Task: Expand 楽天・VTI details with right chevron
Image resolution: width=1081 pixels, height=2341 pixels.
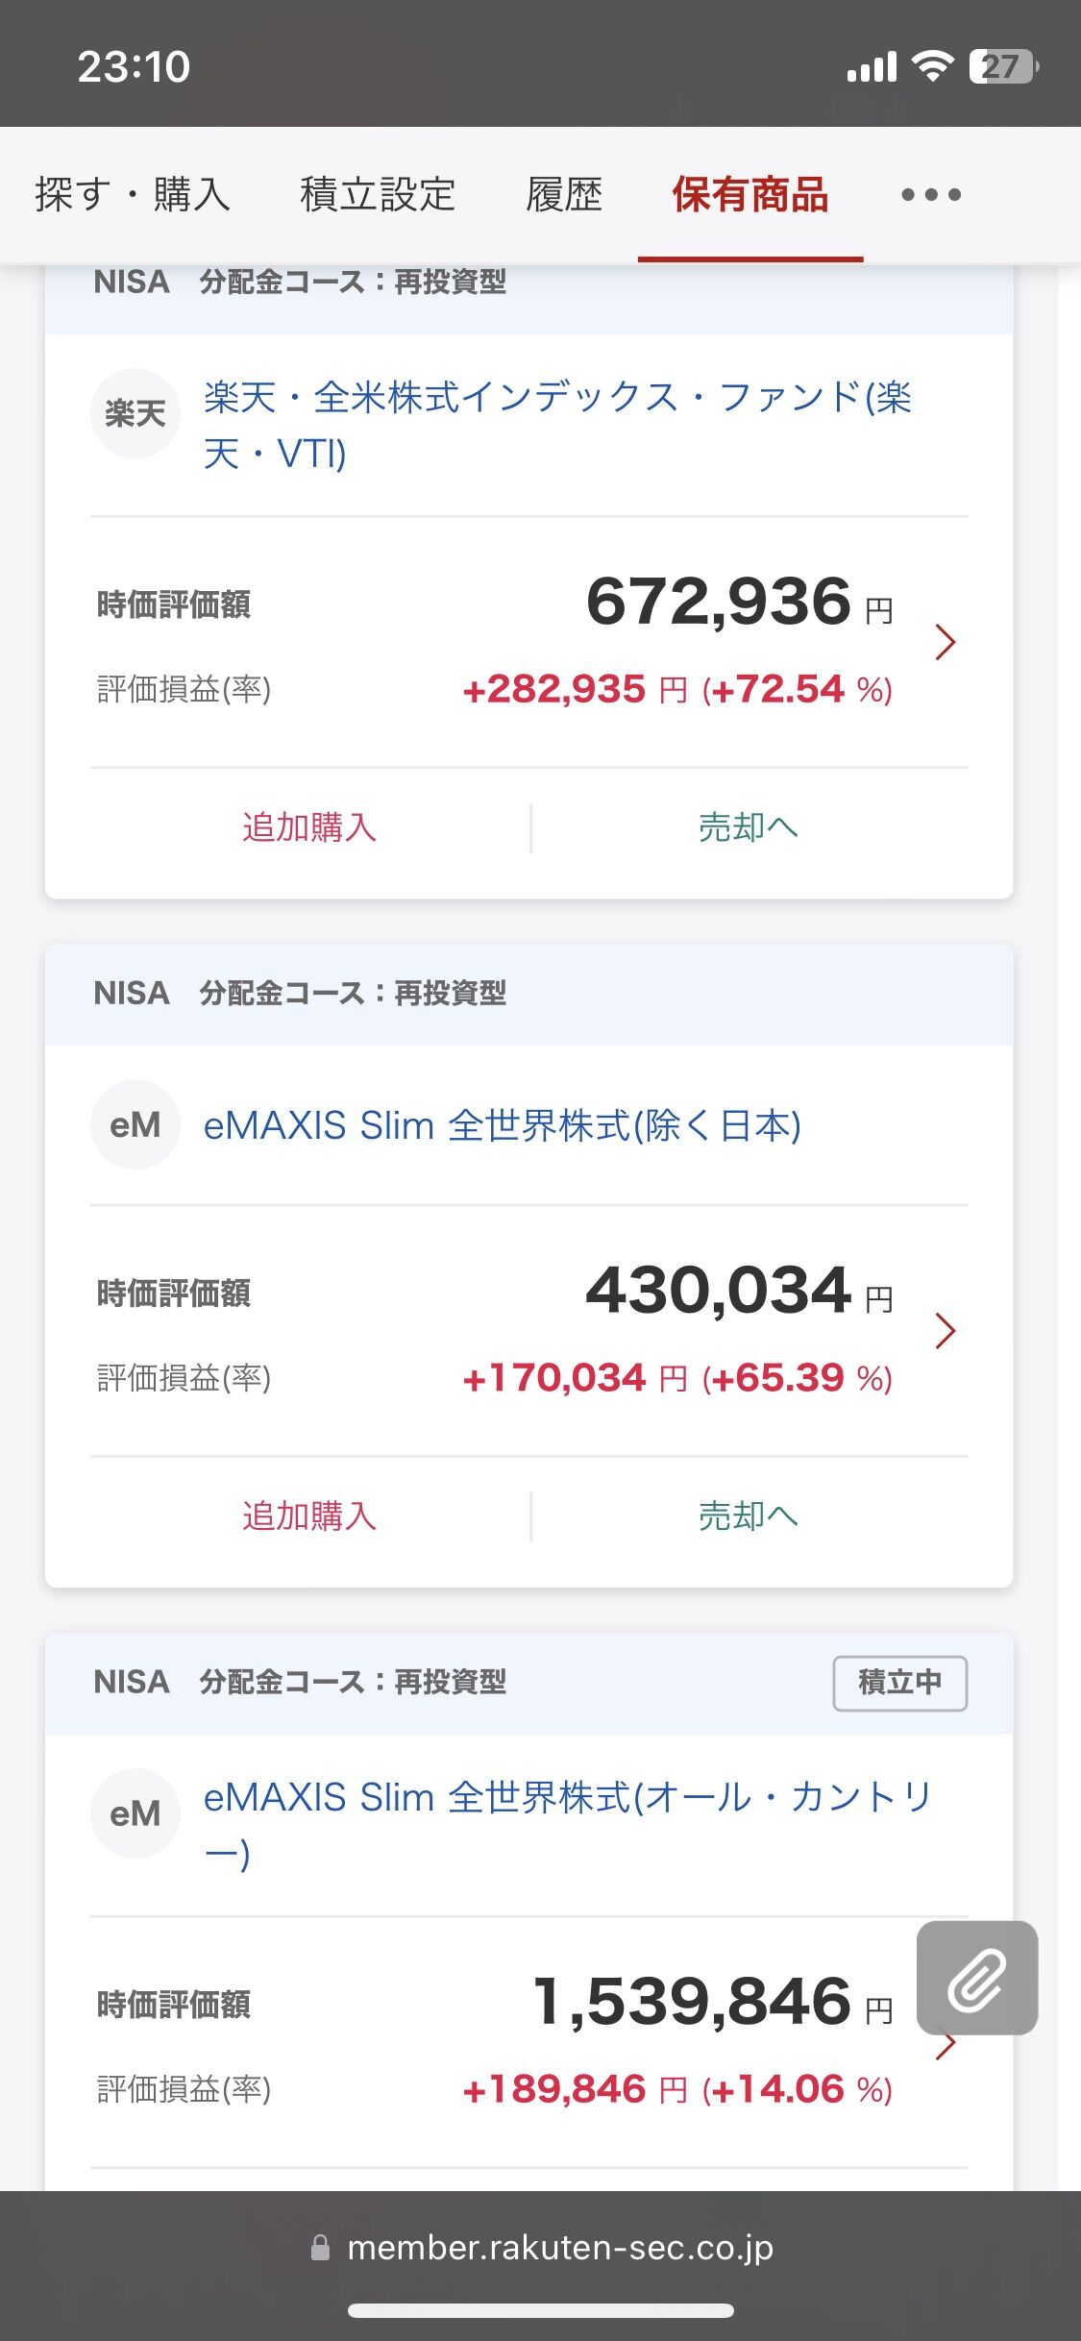Action: click(946, 642)
